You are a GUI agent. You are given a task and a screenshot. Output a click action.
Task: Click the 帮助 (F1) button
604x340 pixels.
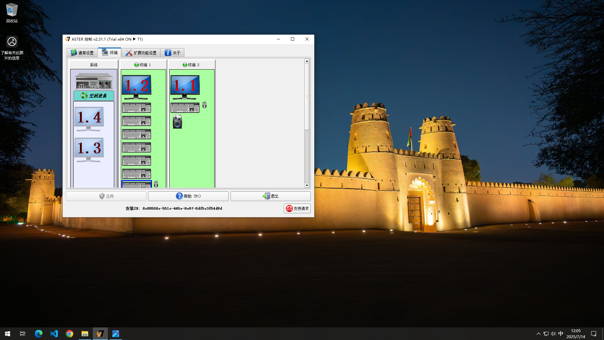(x=188, y=196)
